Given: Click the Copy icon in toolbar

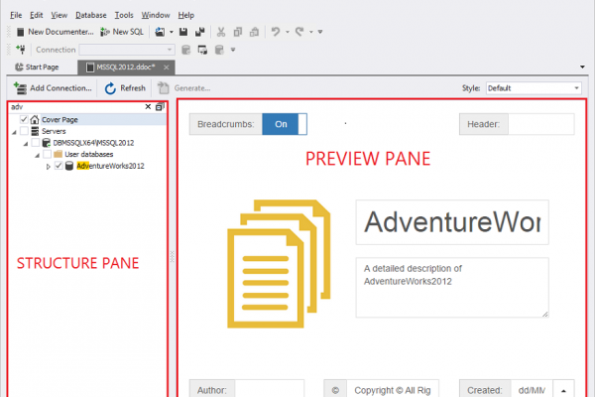Looking at the screenshot, I should [x=238, y=32].
